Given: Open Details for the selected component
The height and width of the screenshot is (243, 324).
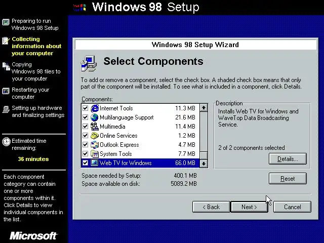Looking at the screenshot, I should (x=288, y=159).
